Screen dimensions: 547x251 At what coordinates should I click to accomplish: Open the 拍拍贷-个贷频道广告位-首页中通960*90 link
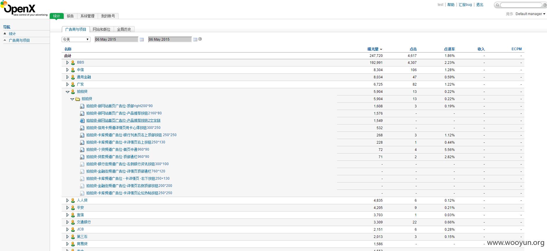tap(117, 149)
